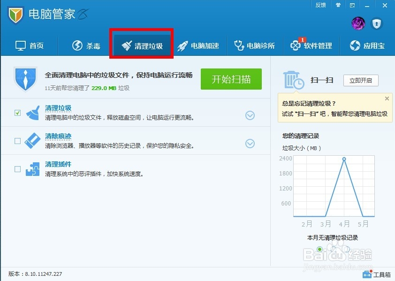Image resolution: width=395 pixels, height=281 pixels.
Task: Click the large blue shield scan icon
Action: point(25,79)
